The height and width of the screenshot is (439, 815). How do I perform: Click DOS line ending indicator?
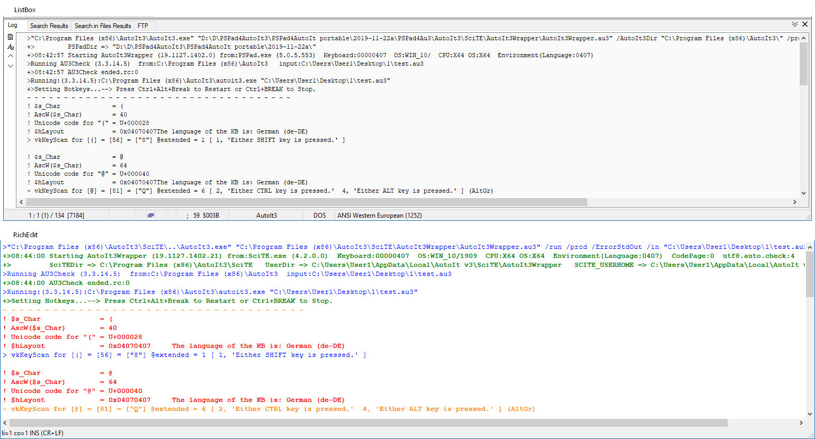(319, 216)
